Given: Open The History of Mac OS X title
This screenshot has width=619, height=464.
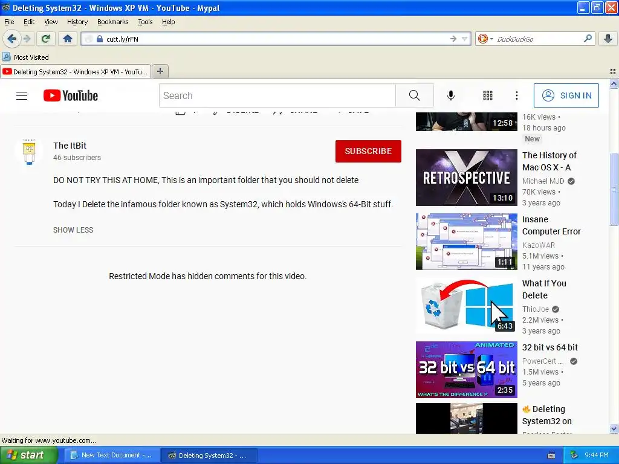Looking at the screenshot, I should coord(549,161).
